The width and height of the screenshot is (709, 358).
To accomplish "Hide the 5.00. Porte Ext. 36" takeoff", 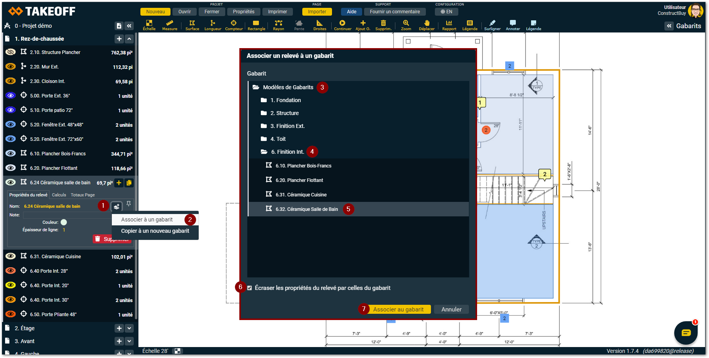I will 11,95.
